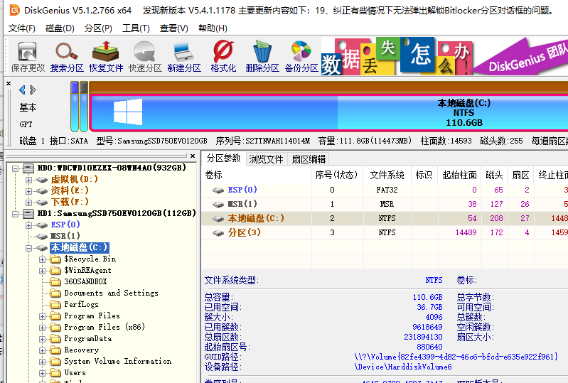568x383 pixels.
Task: Select 资料(E:) in the tree
Action: (x=70, y=190)
